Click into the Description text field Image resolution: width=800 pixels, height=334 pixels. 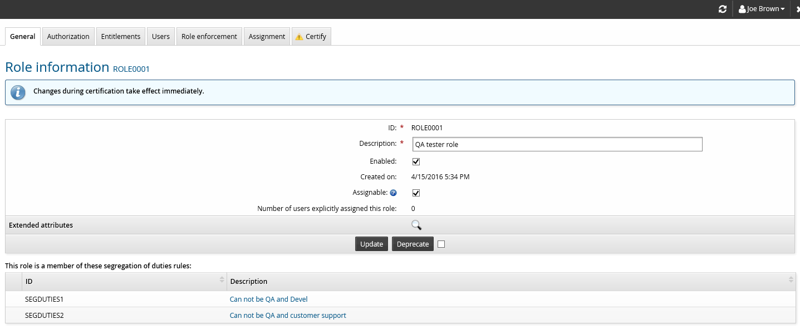(557, 145)
